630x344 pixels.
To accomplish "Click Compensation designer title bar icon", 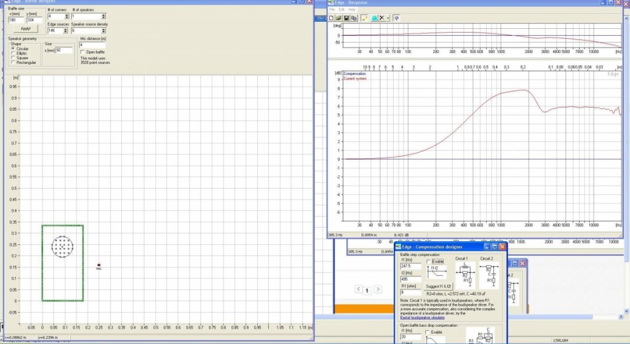I will click(x=399, y=247).
